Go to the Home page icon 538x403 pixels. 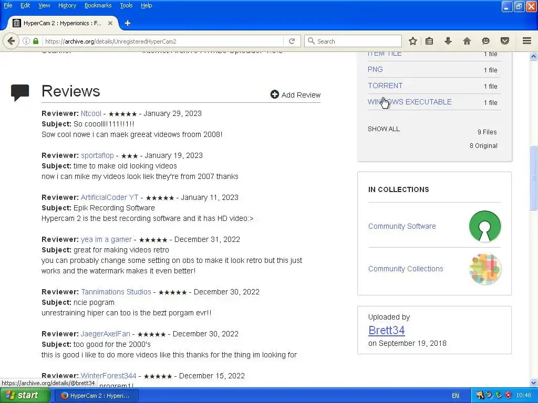(x=467, y=41)
